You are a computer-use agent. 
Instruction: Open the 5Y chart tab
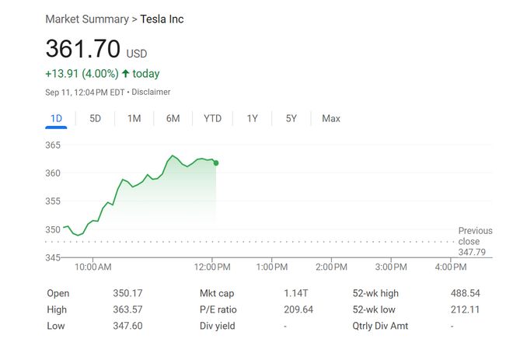pyautogui.click(x=291, y=118)
